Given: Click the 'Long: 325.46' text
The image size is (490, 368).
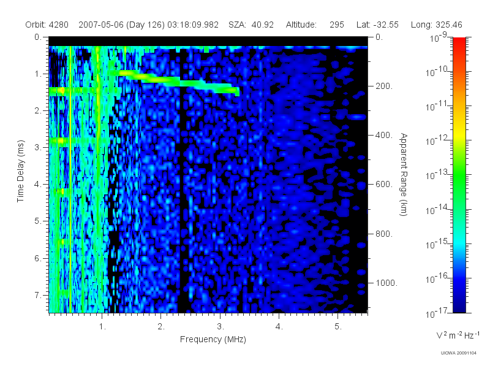Looking at the screenshot, I should 437,25.
